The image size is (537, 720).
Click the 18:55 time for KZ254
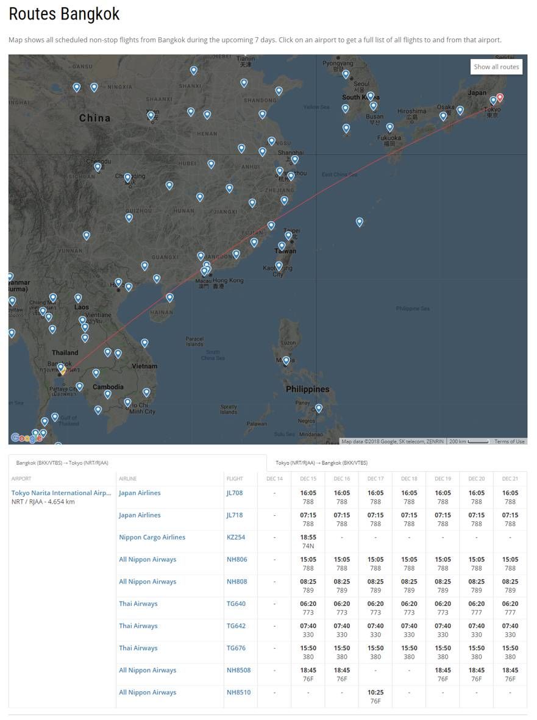point(308,536)
